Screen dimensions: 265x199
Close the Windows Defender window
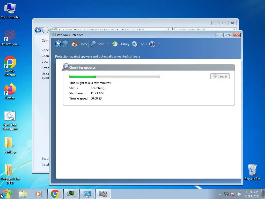tap(237, 35)
